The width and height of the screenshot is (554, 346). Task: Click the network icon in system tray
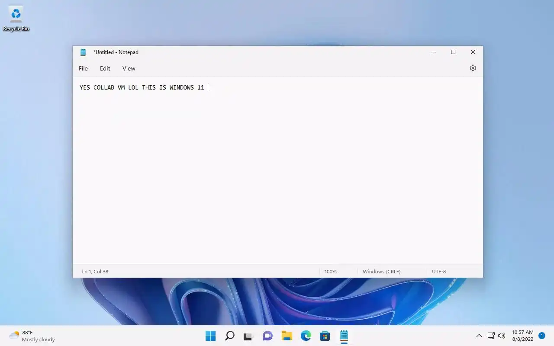click(491, 336)
